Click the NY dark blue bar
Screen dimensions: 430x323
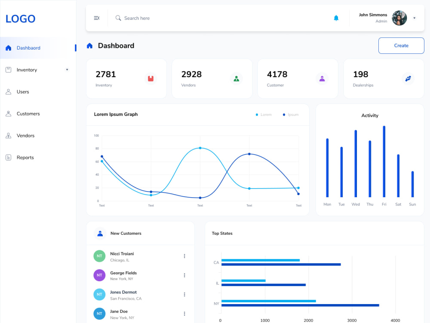[x=300, y=305]
